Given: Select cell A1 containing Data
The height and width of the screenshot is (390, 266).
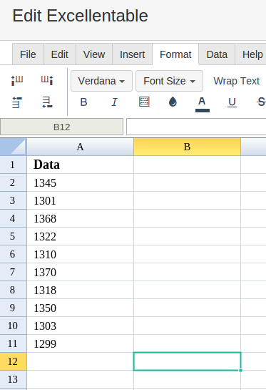Looking at the screenshot, I should coord(80,165).
